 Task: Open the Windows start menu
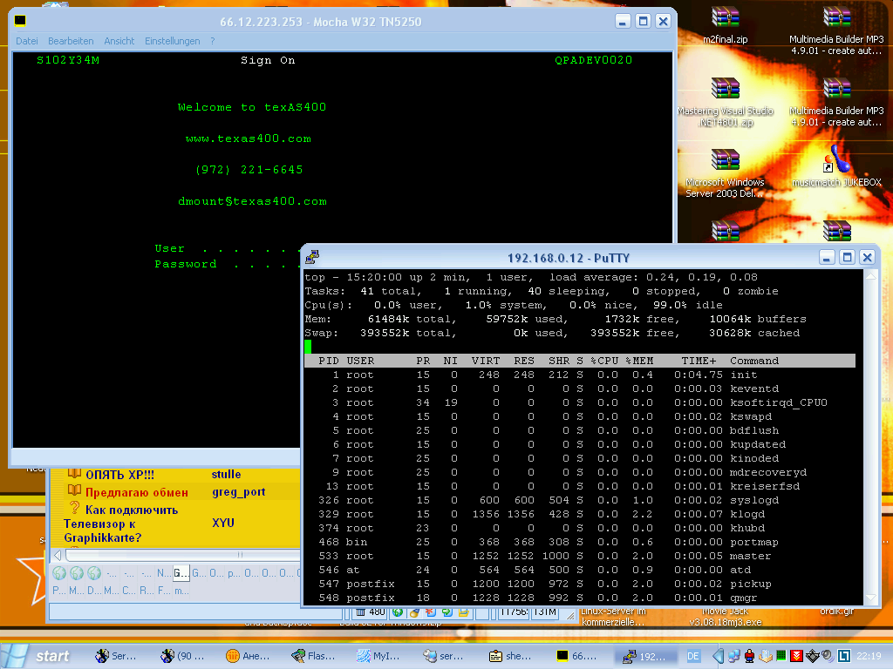[x=37, y=656]
